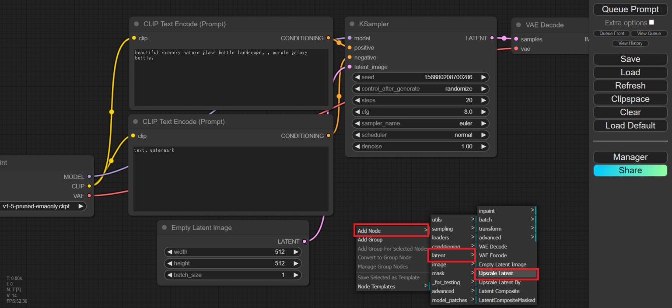Image resolution: width=672 pixels, height=308 pixels.
Task: Decrease steps value with the left arrow
Action: (x=357, y=100)
